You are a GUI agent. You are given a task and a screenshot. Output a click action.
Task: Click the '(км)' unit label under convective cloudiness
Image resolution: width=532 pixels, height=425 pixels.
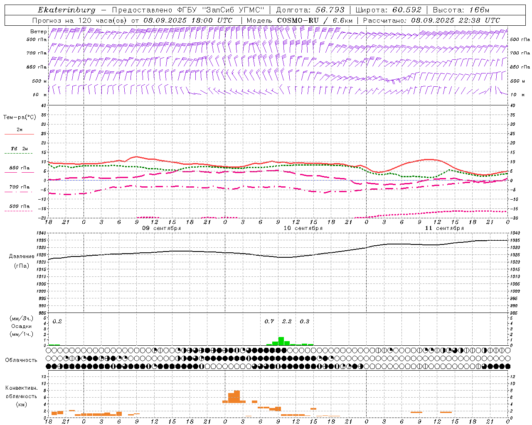21,404
